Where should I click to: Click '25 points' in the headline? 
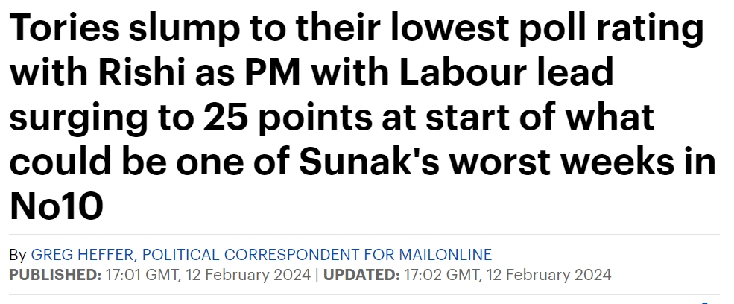click(x=287, y=117)
